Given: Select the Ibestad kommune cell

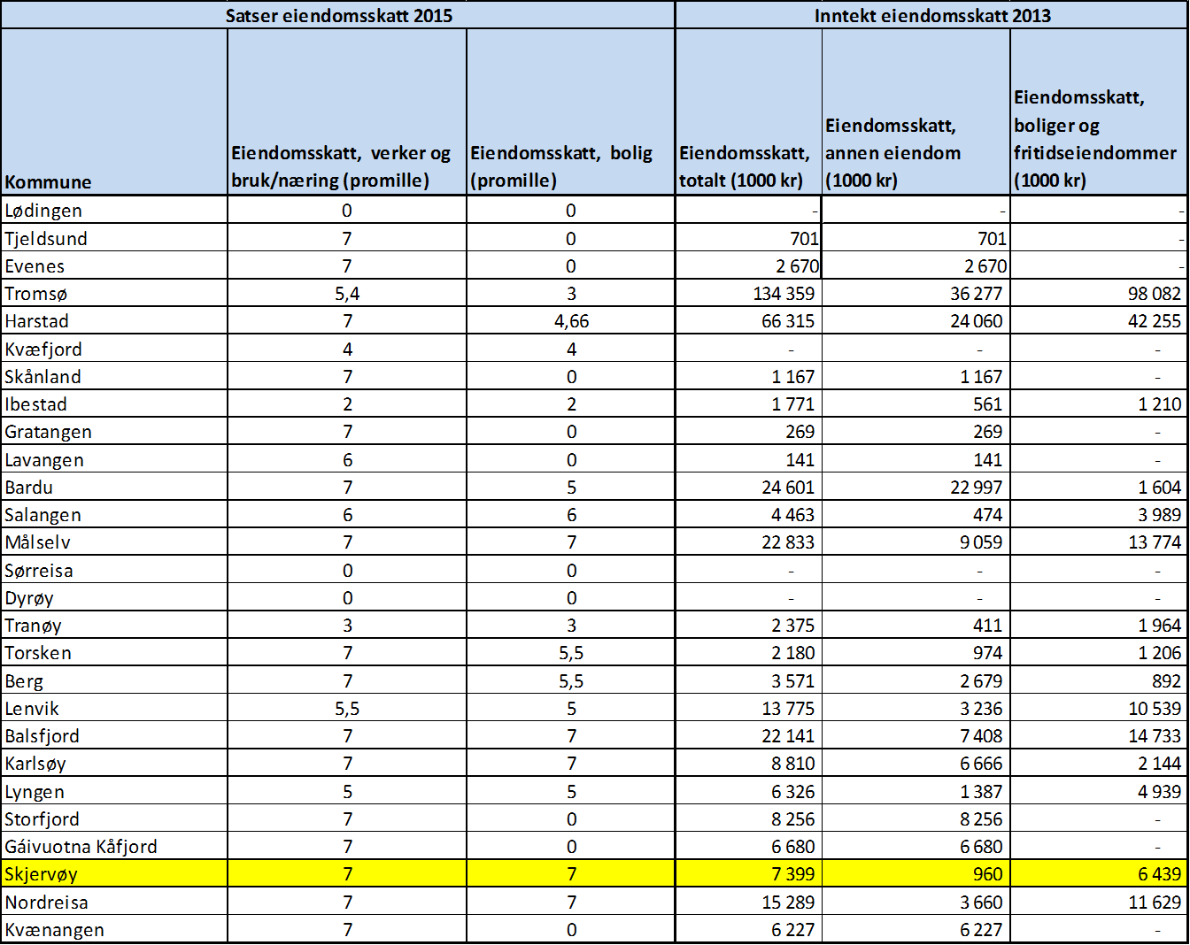Looking at the screenshot, I should click(114, 403).
